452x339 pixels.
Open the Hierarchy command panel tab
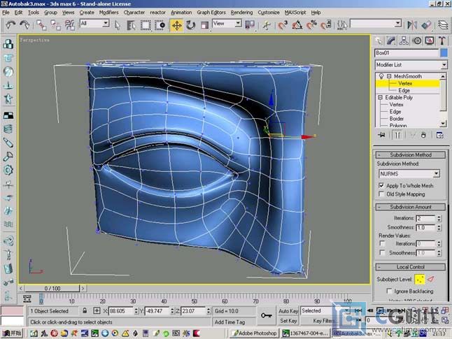tap(404, 41)
